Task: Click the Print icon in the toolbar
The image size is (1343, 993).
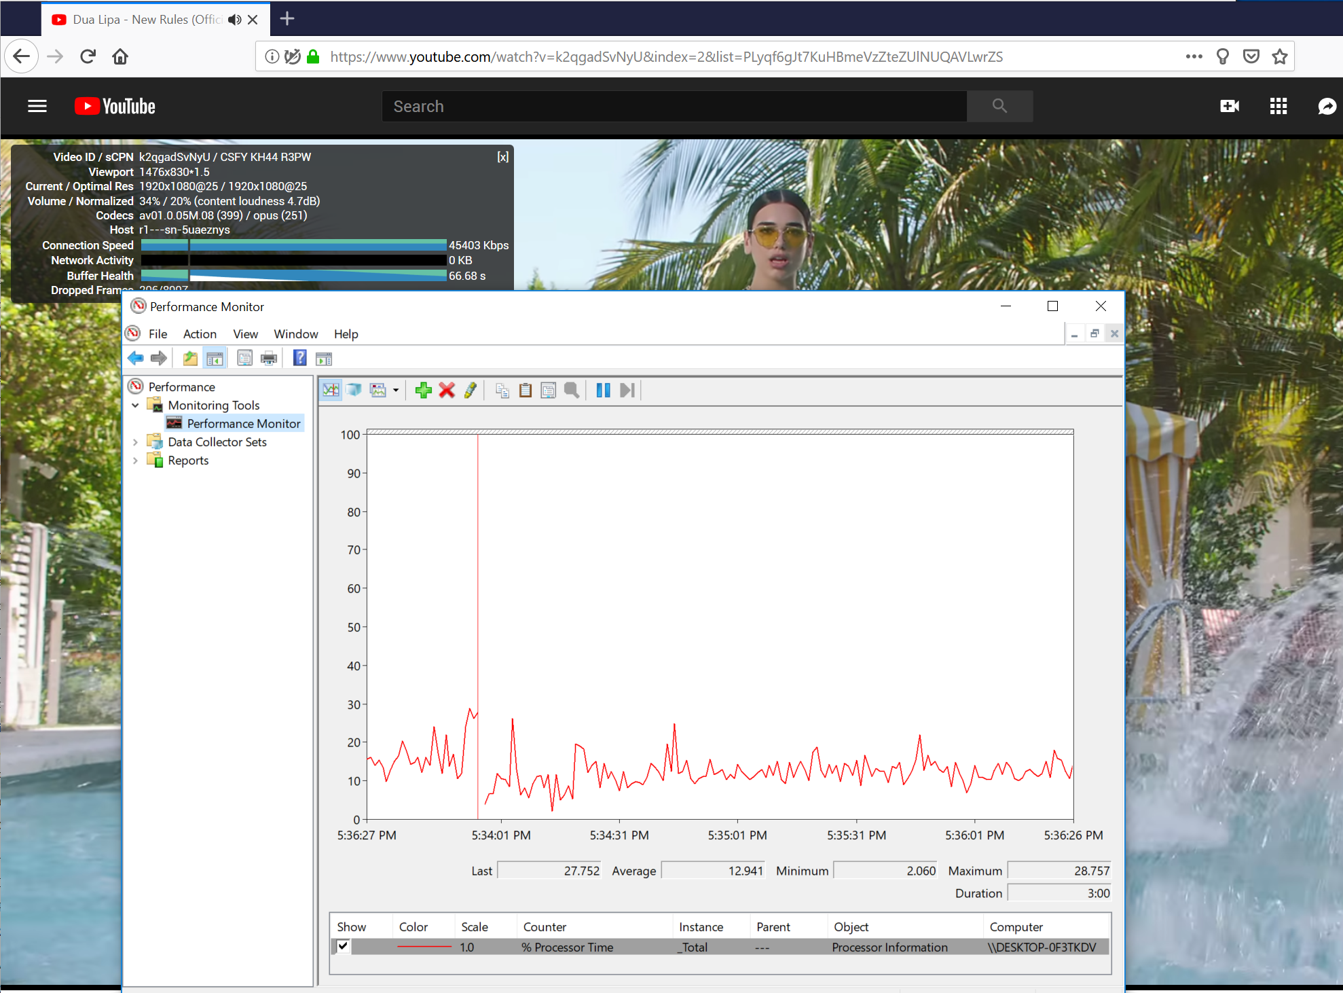Action: point(269,358)
